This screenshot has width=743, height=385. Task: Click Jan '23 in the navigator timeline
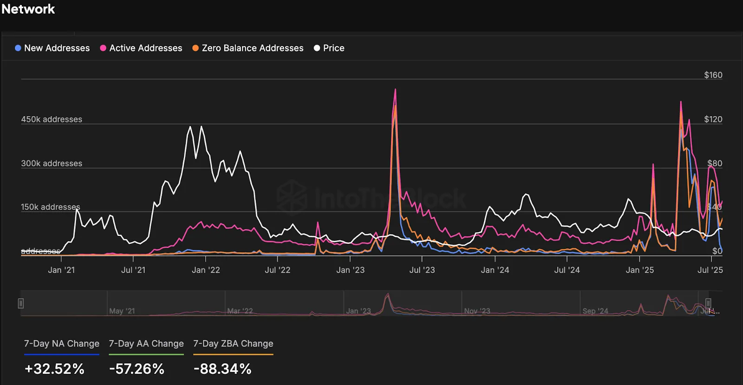click(x=358, y=311)
